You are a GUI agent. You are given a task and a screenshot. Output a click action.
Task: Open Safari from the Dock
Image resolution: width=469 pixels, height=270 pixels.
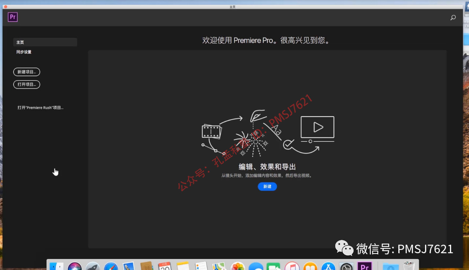coord(111,266)
